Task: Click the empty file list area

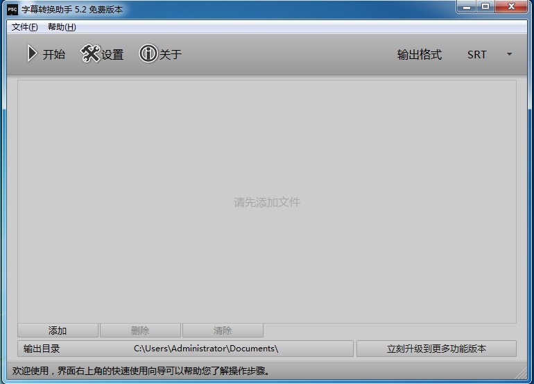Action: coord(267,201)
